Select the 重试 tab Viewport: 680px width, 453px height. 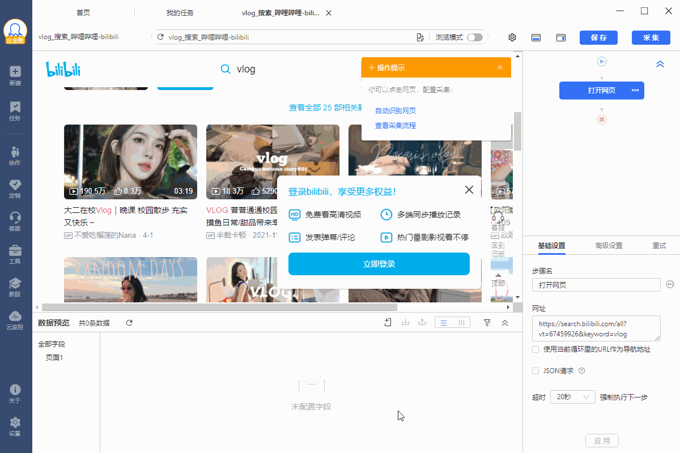click(659, 246)
